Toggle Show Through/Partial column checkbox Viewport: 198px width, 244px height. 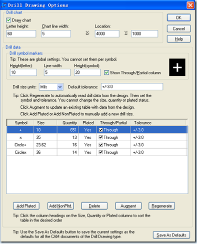tap(106, 73)
